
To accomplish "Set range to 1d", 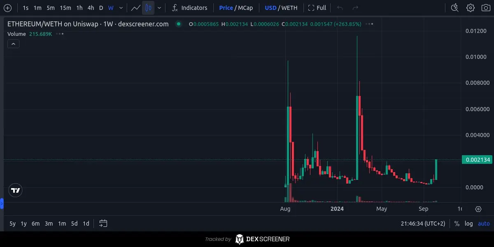I will (x=86, y=224).
